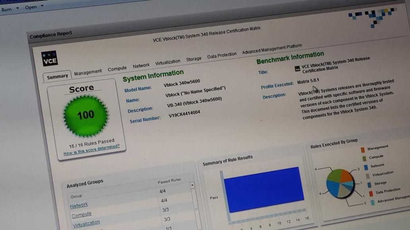Click the Group column header
Image resolution: width=410 pixels, height=230 pixels.
[76, 196]
